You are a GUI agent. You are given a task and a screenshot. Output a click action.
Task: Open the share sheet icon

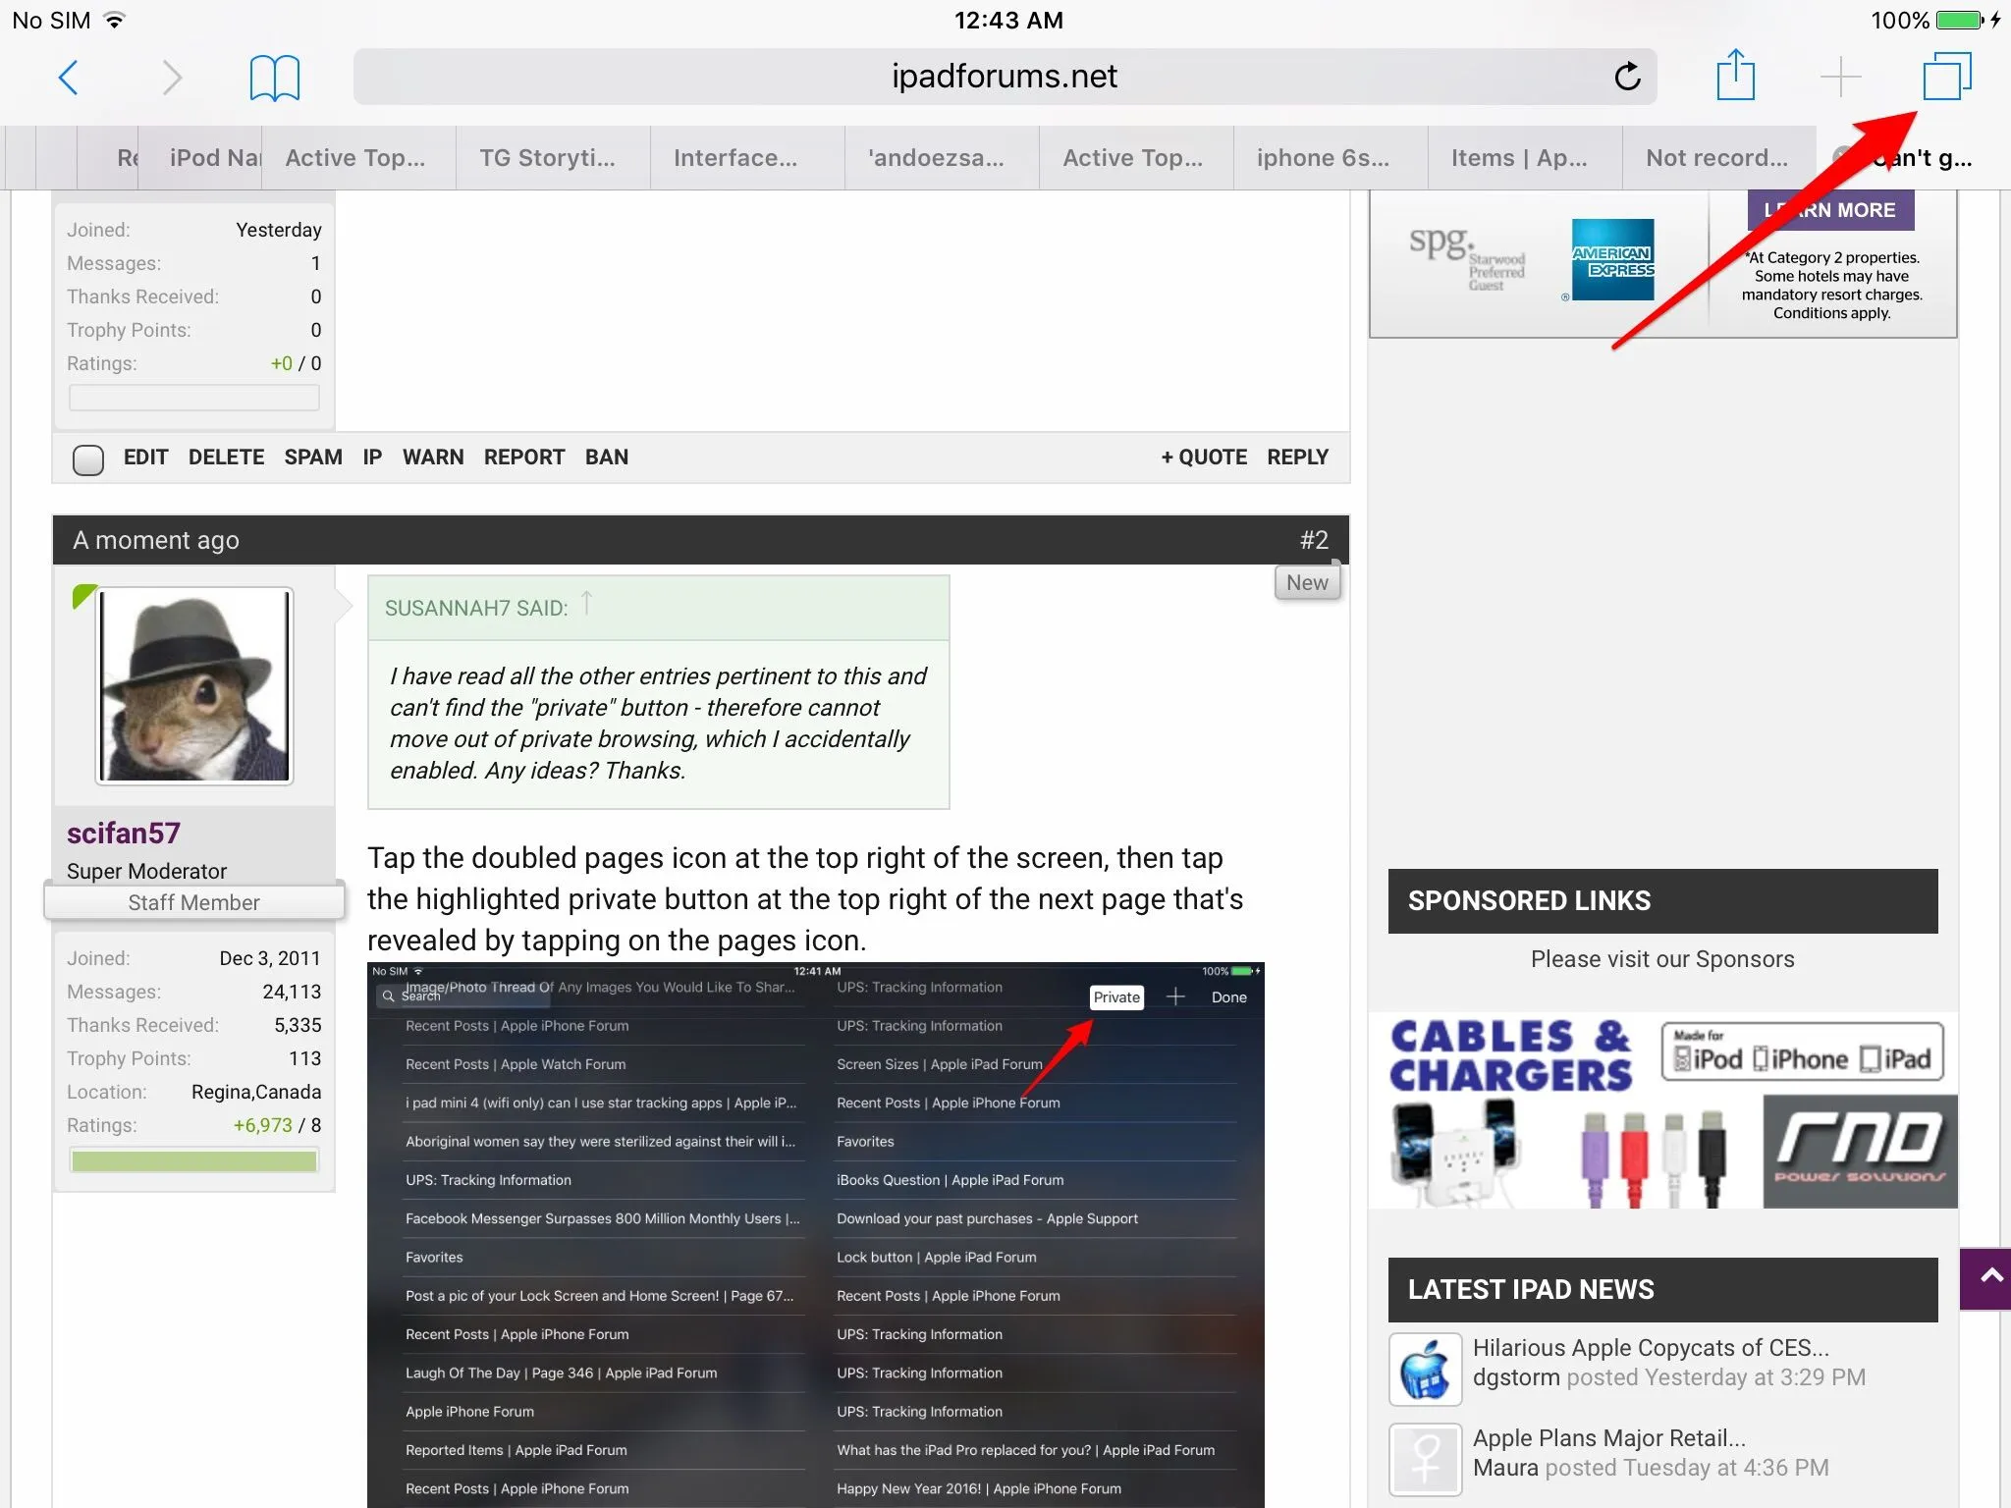1735,76
